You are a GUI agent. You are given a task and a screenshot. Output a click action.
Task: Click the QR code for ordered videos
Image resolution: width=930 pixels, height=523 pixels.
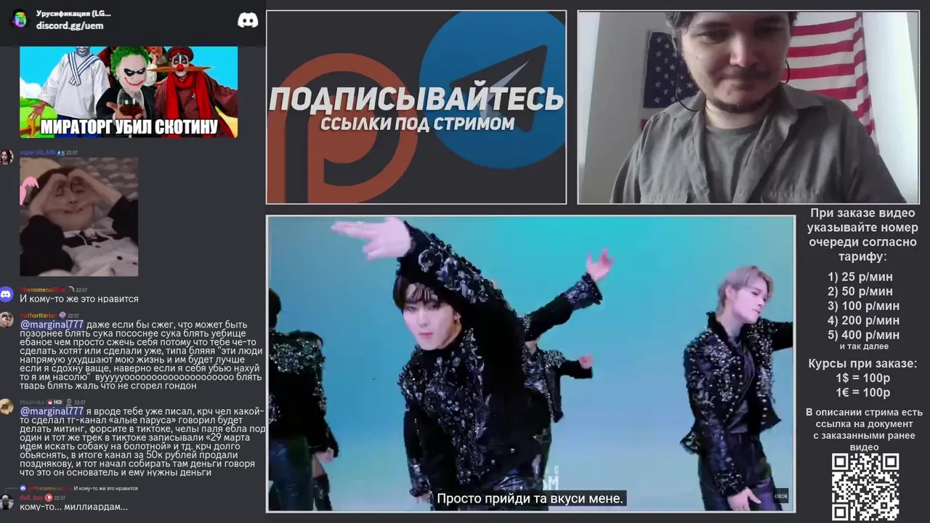pos(865,487)
